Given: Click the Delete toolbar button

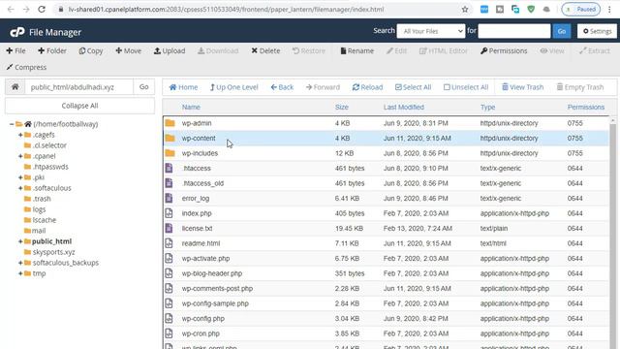Looking at the screenshot, I should pos(265,50).
